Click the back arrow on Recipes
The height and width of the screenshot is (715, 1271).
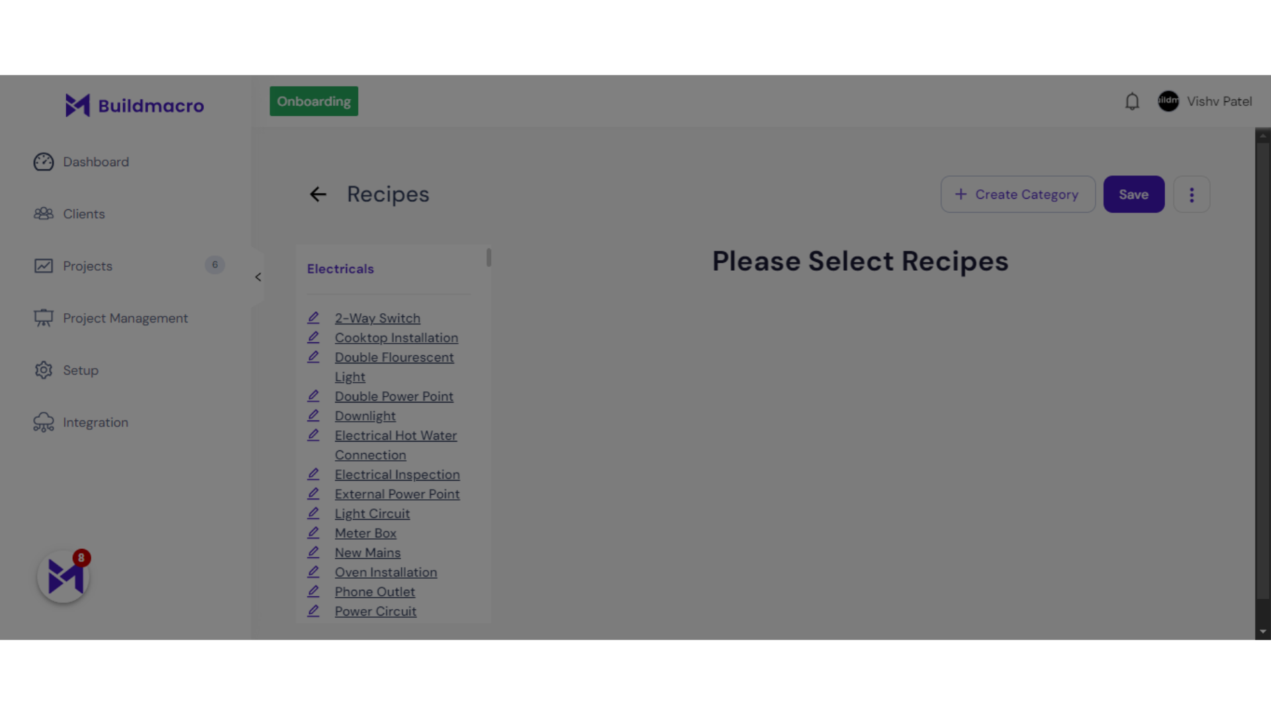click(318, 194)
